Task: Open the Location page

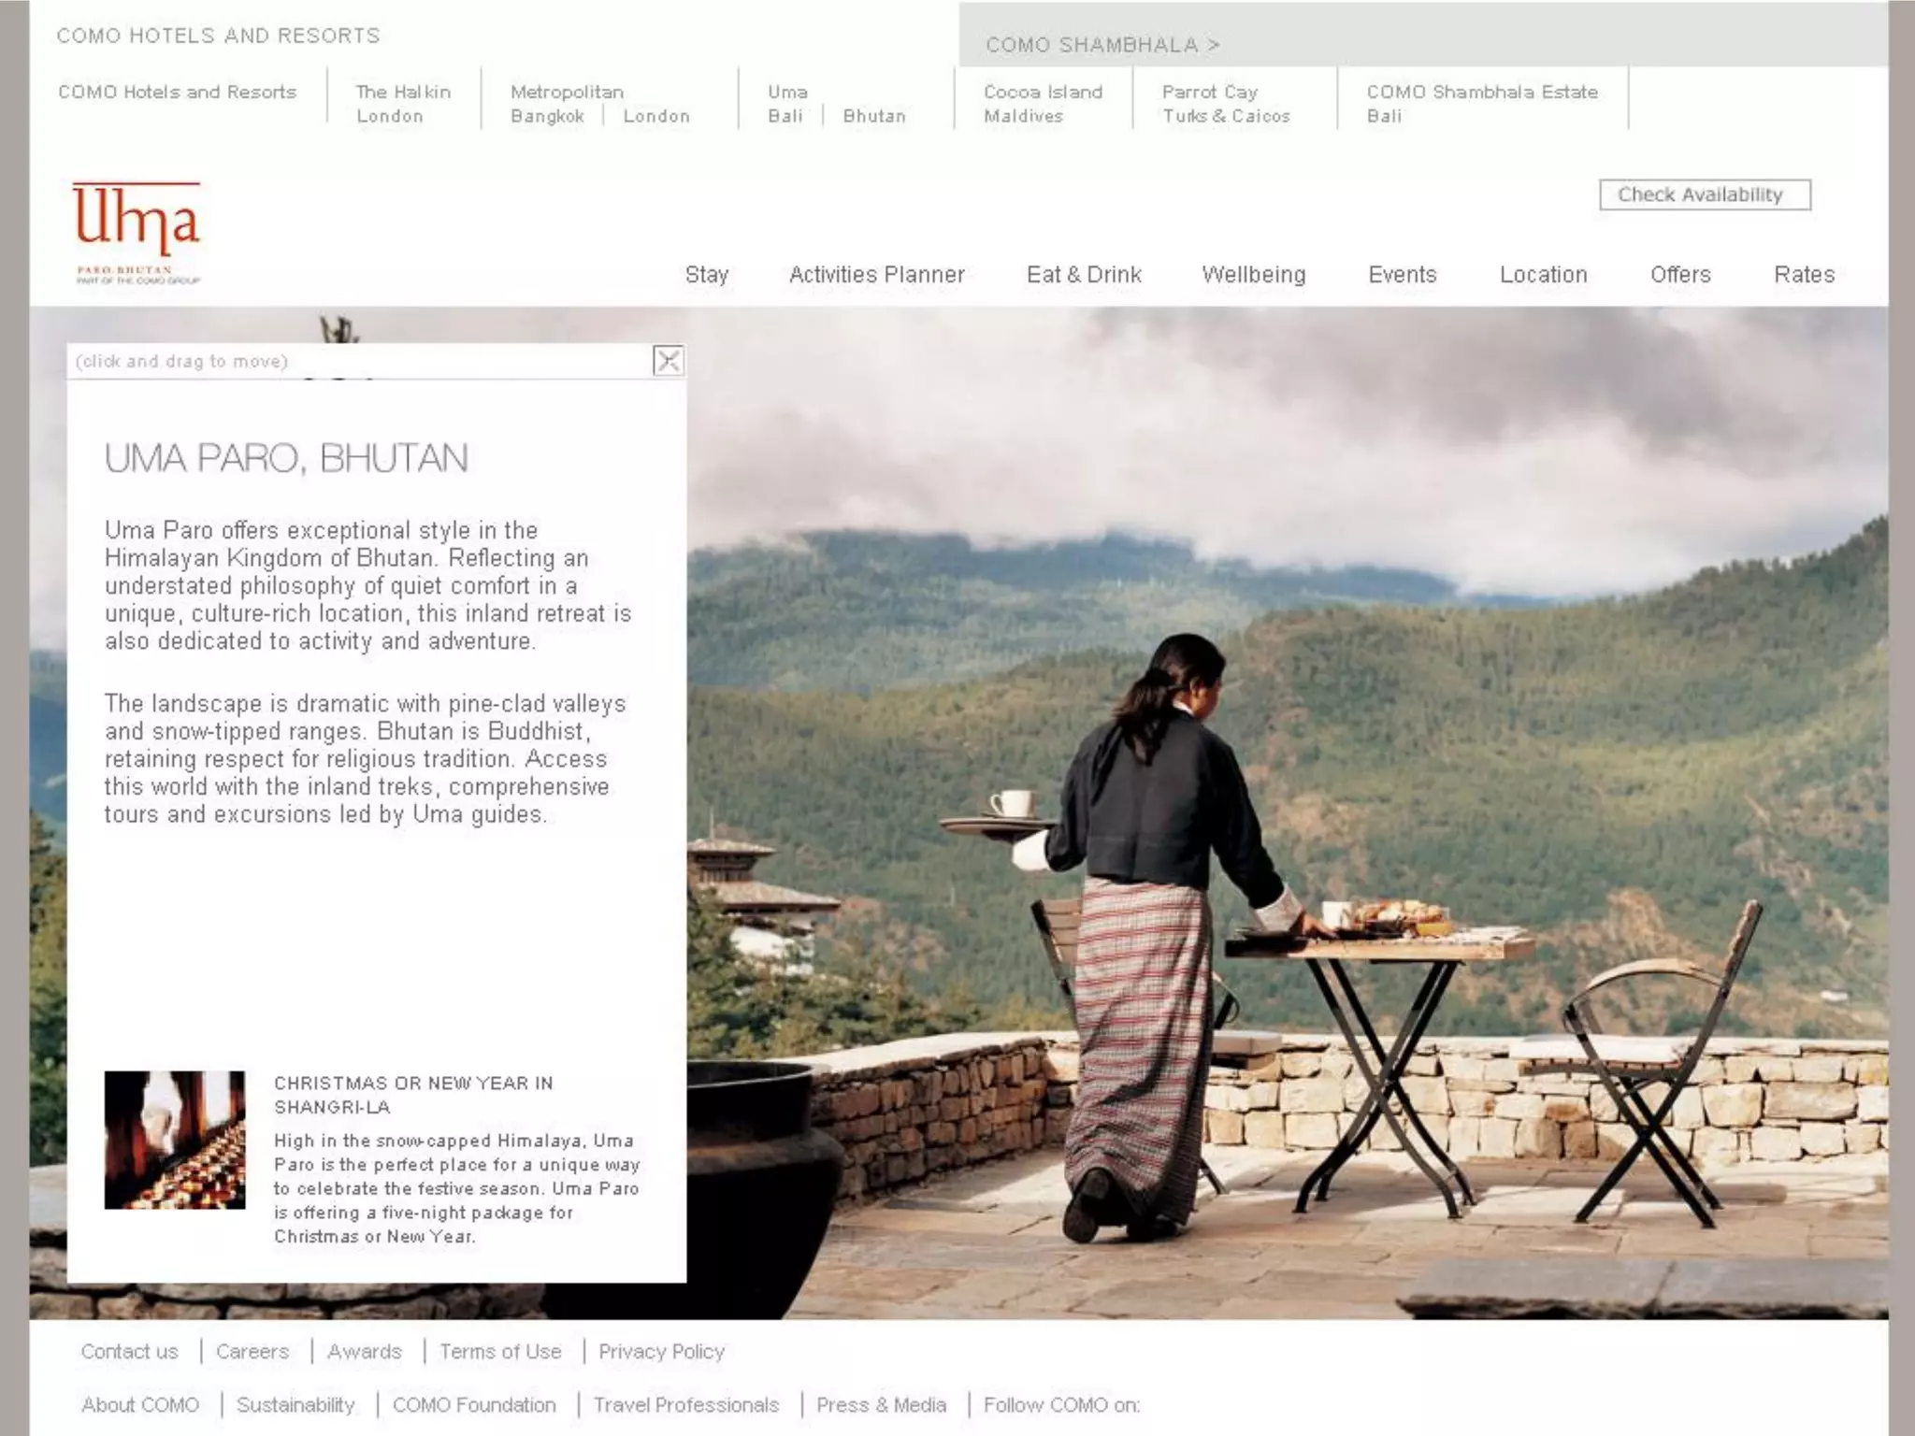Action: (x=1544, y=275)
